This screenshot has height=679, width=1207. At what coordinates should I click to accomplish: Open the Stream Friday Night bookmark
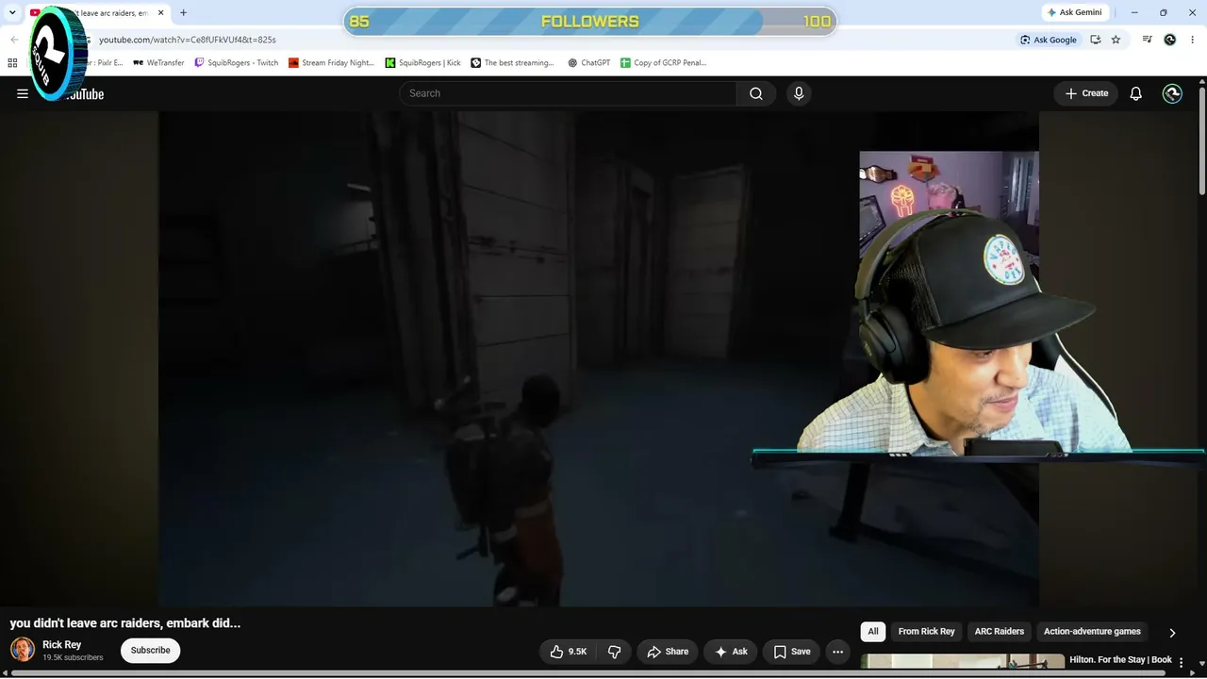click(x=332, y=63)
